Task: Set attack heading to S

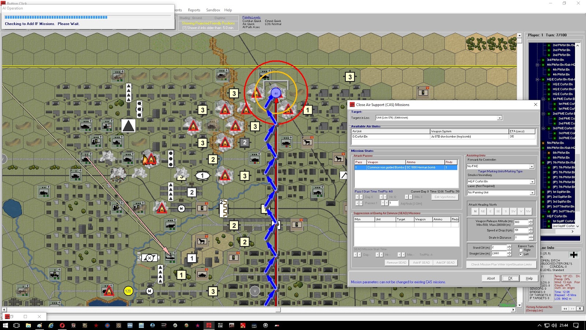Action: coord(506,211)
